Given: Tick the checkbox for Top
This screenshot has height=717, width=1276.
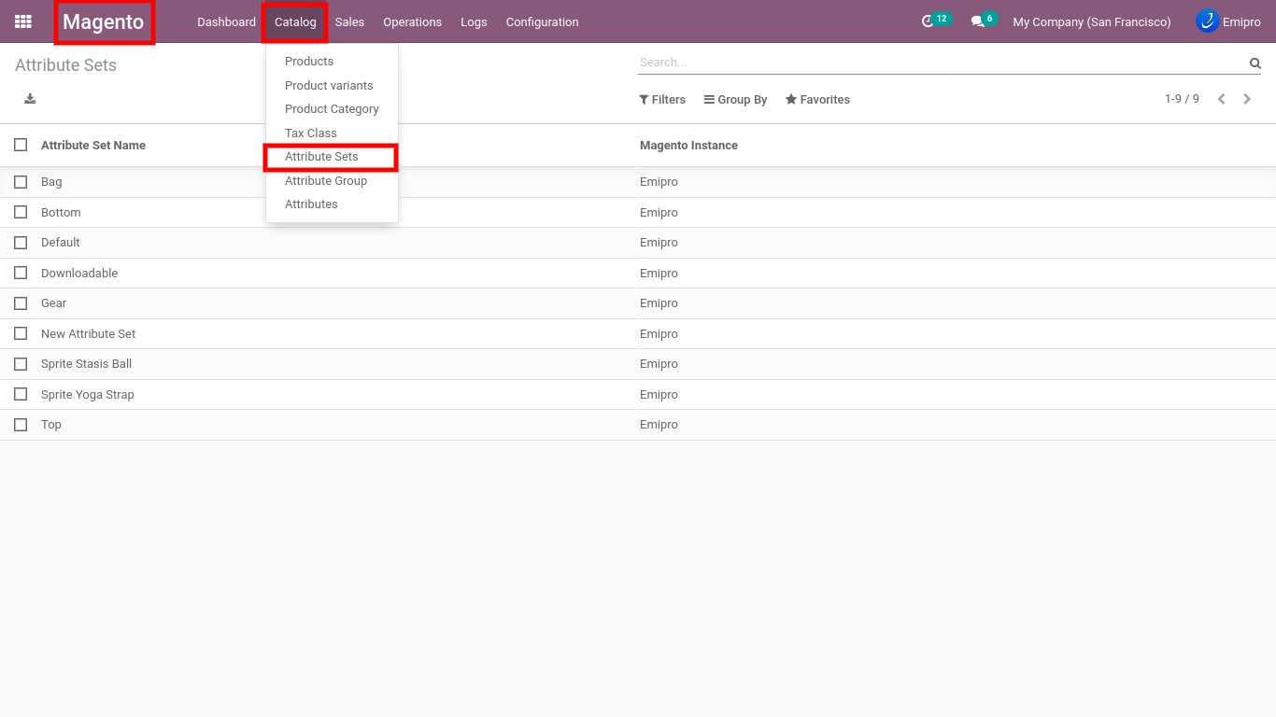Looking at the screenshot, I should click(x=21, y=425).
